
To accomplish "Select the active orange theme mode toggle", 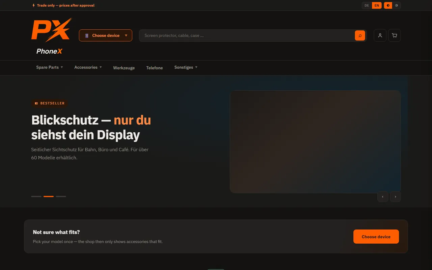I will point(388,5).
